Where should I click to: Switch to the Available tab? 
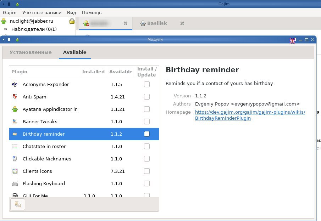tap(75, 52)
